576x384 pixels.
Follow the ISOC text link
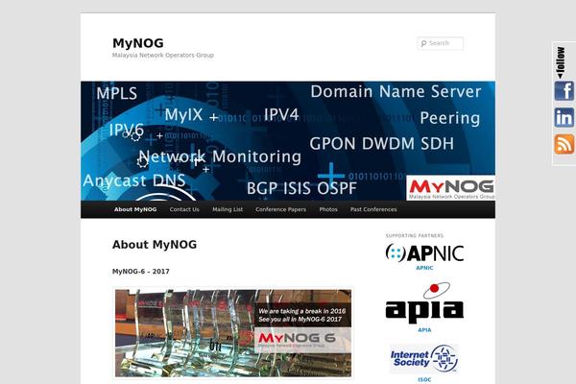[424, 379]
